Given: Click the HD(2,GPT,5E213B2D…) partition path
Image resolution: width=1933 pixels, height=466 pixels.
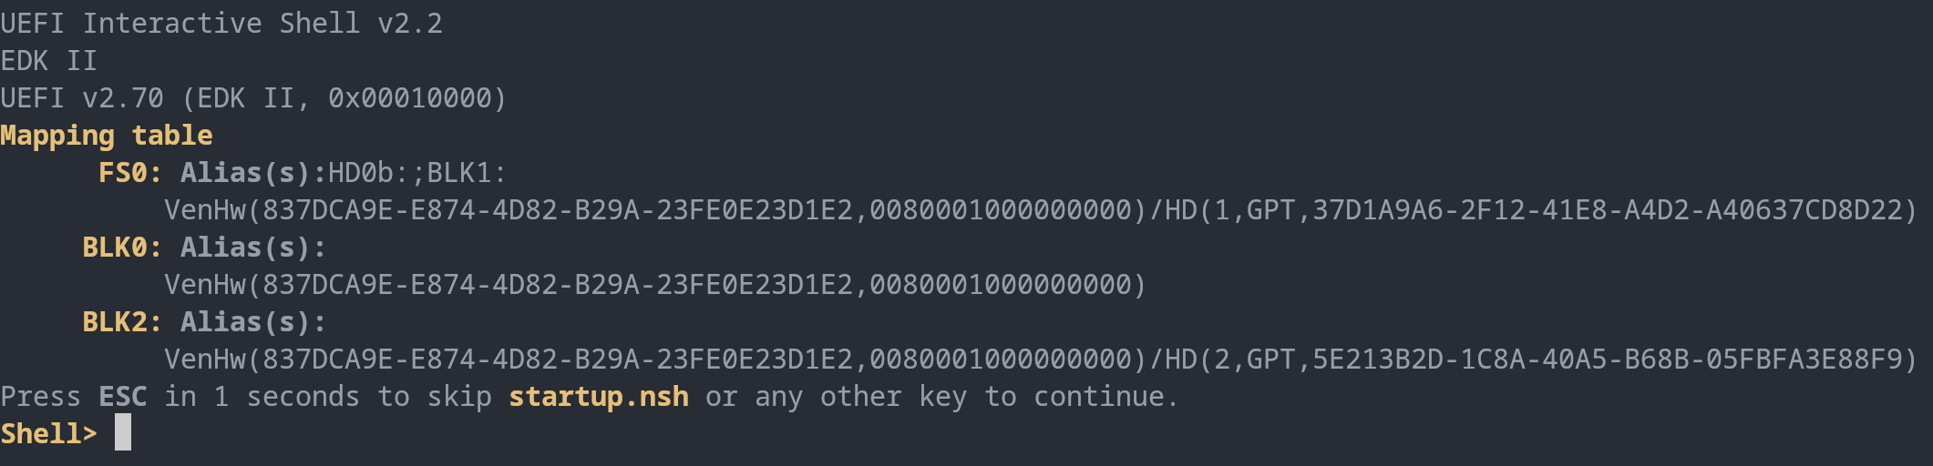Looking at the screenshot, I should pyautogui.click(x=1540, y=360).
